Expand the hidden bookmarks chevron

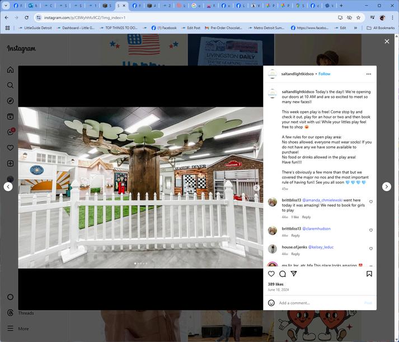(x=355, y=28)
